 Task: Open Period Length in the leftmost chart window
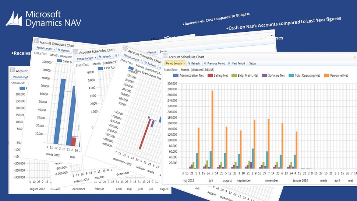(21, 77)
